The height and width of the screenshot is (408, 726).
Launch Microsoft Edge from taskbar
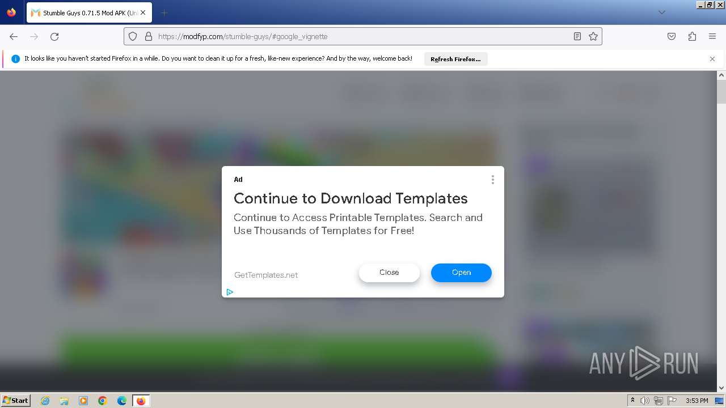coord(122,401)
